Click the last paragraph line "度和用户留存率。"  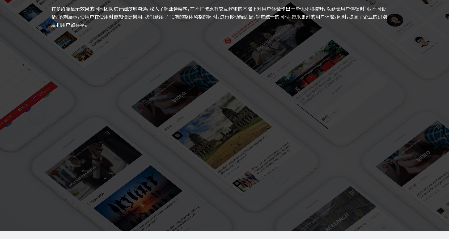coord(70,25)
